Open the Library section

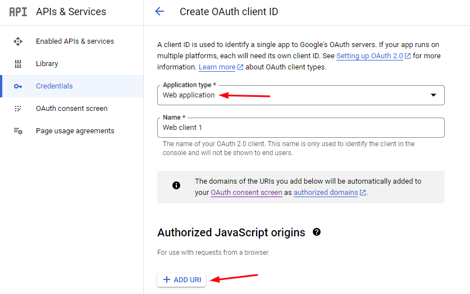47,64
